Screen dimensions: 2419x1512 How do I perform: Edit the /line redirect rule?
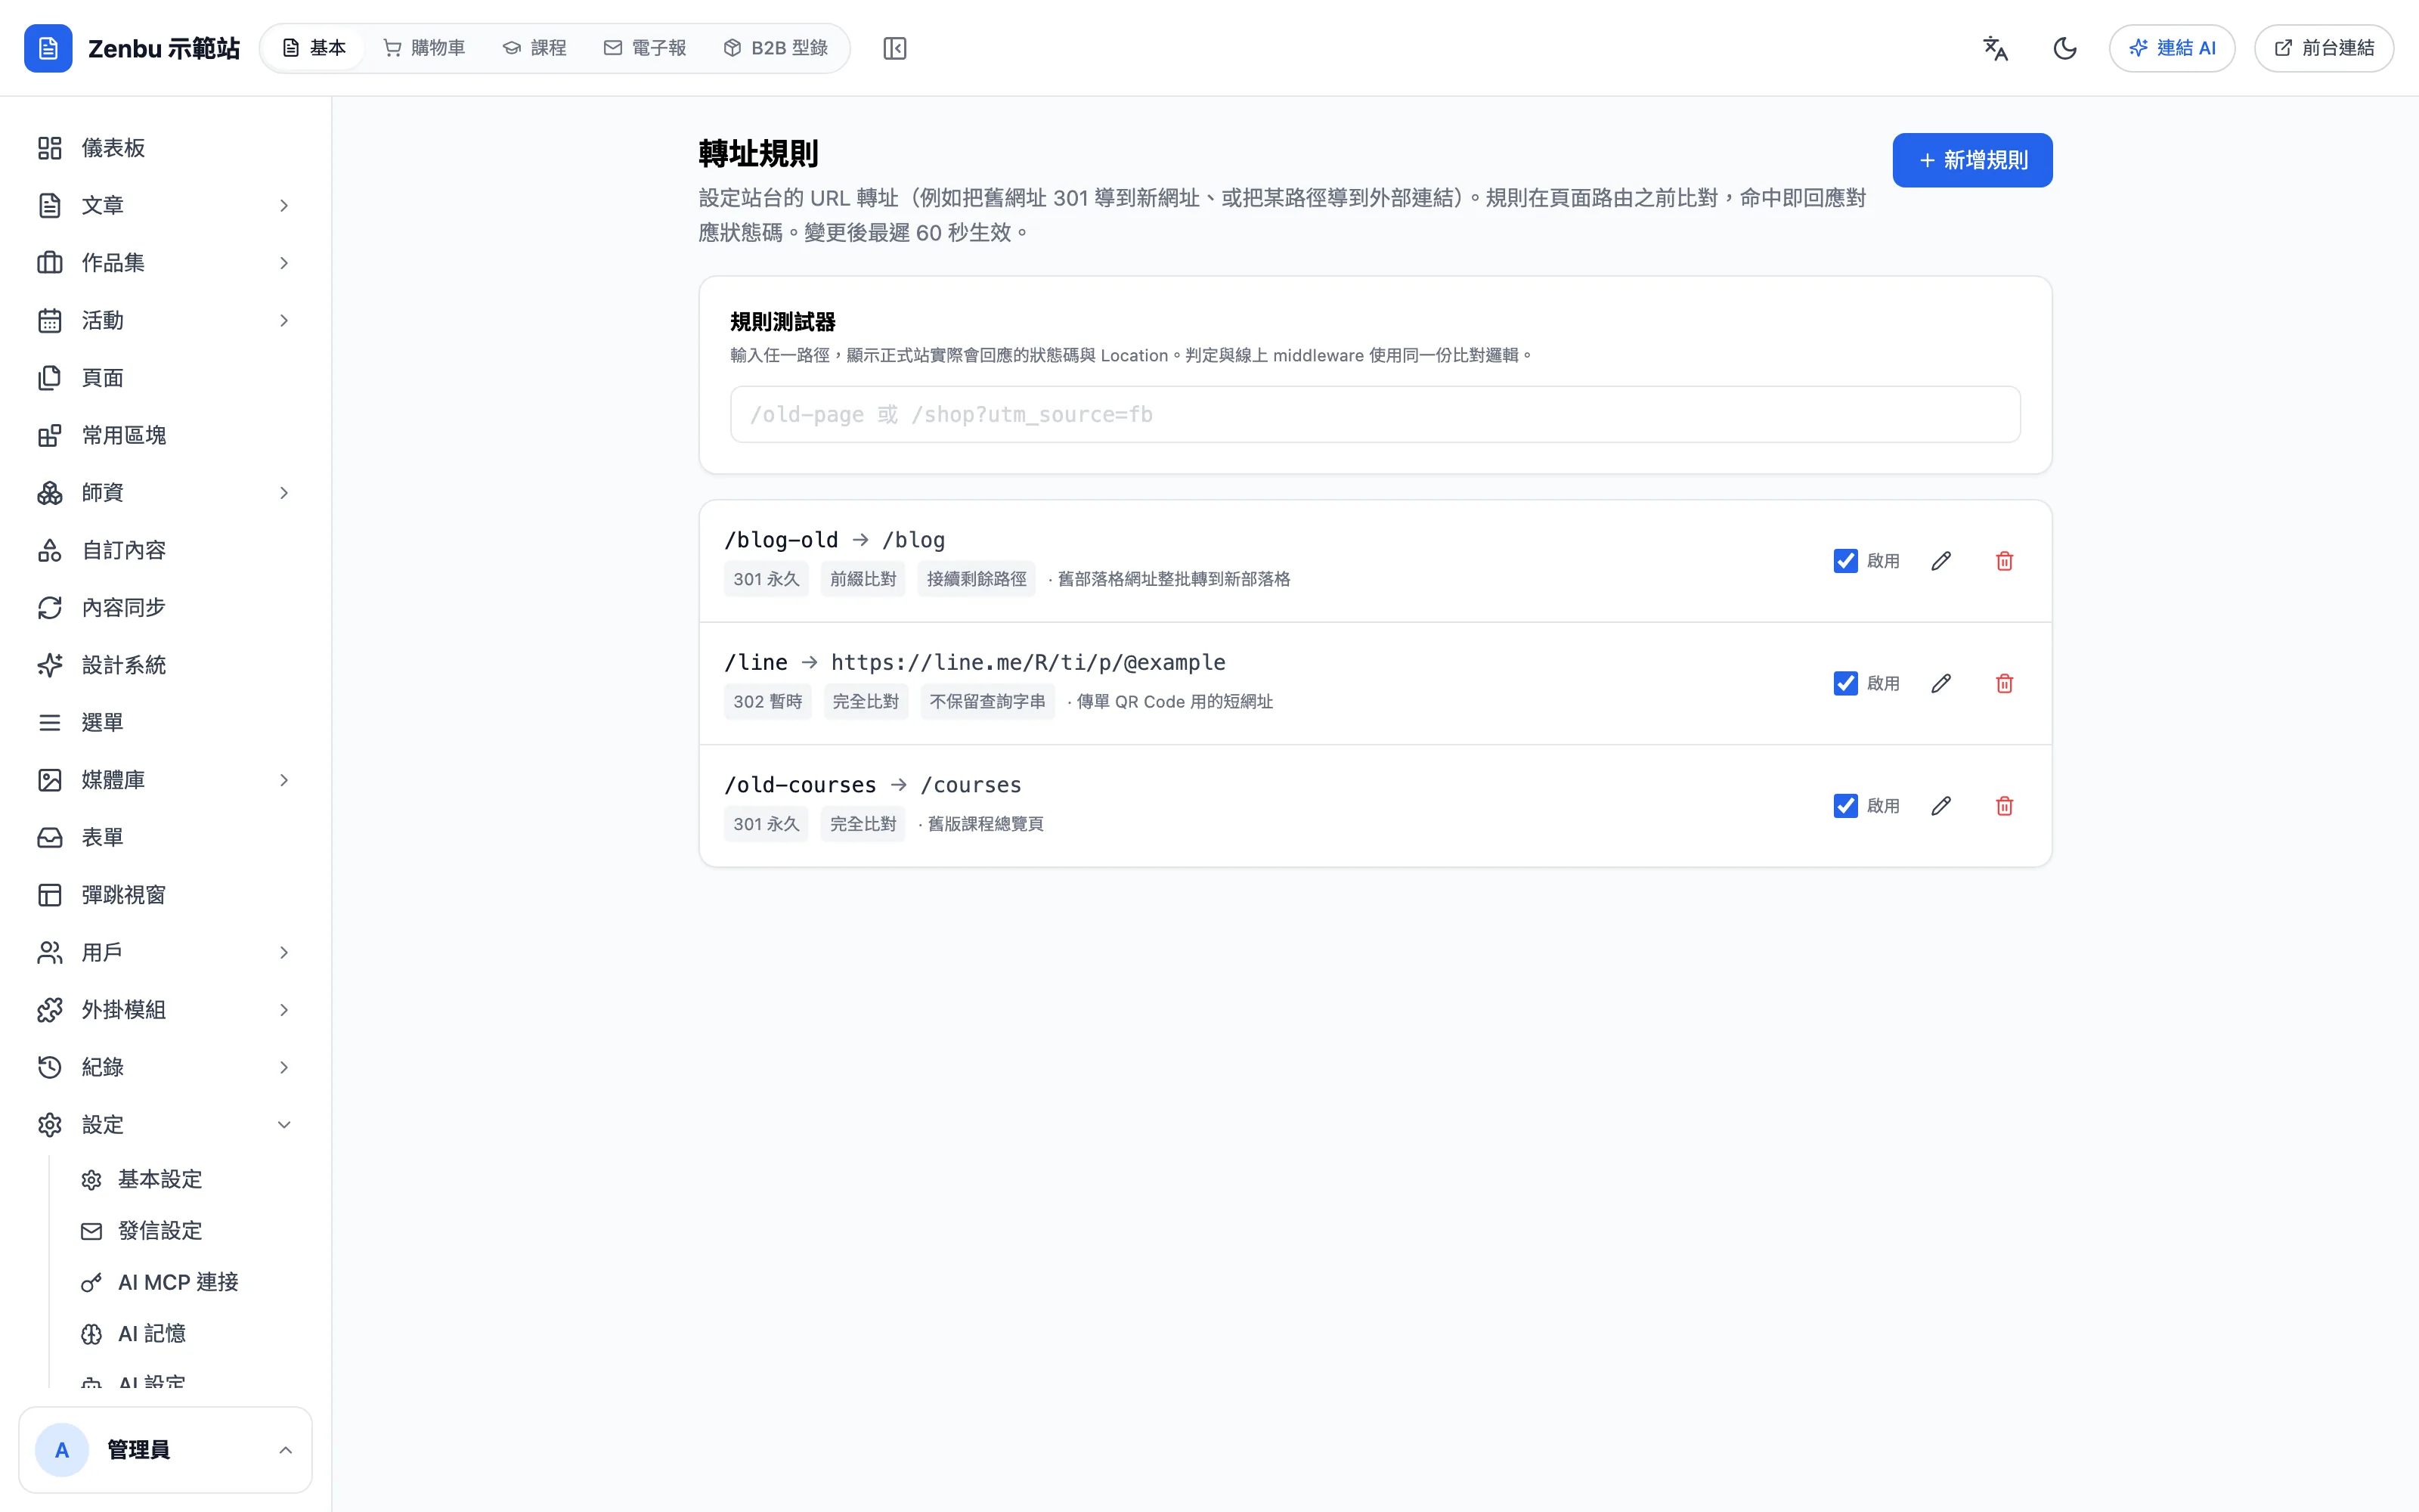1941,683
